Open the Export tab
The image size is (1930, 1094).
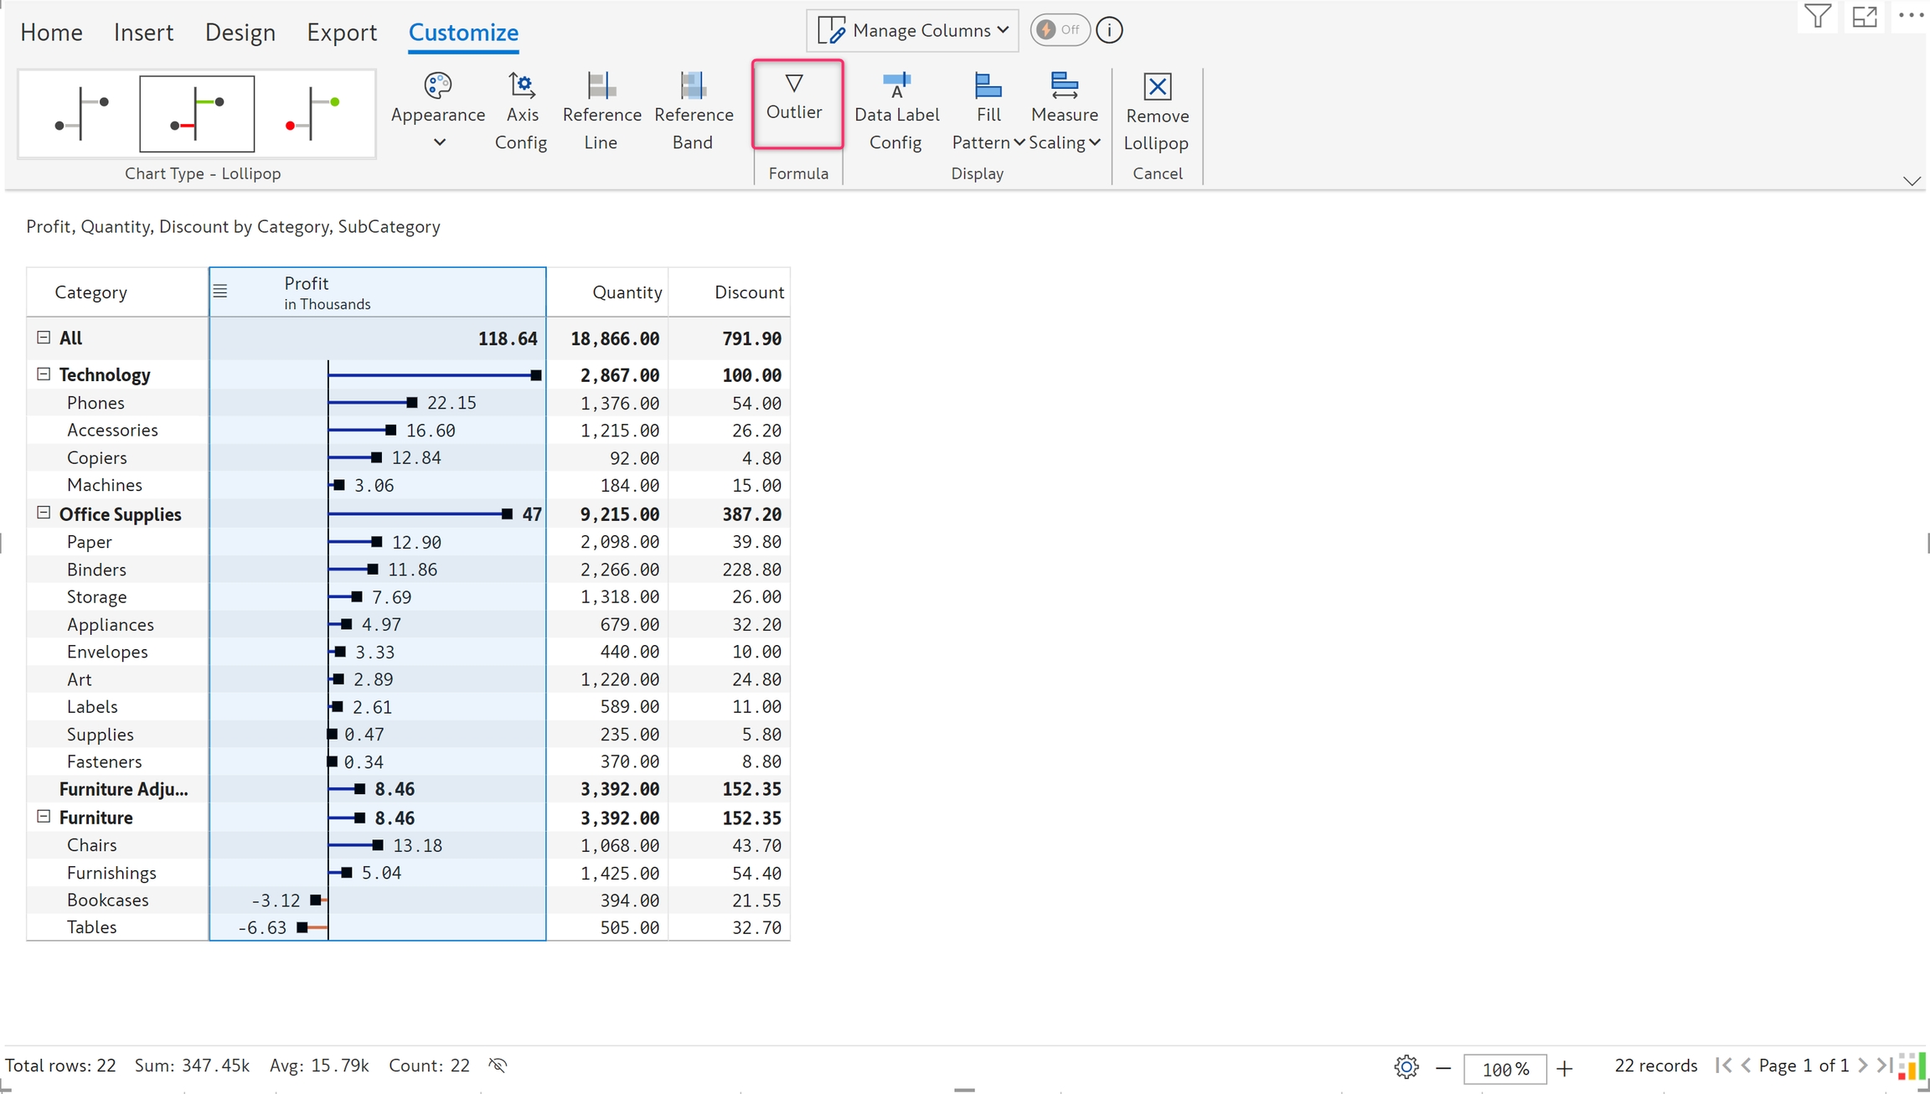tap(341, 33)
